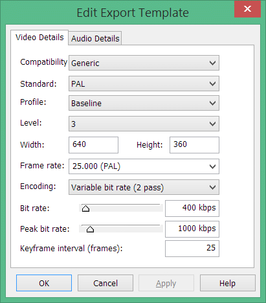Open the Compatibility dropdown showing Generic
The width and height of the screenshot is (266, 303).
coord(144,63)
